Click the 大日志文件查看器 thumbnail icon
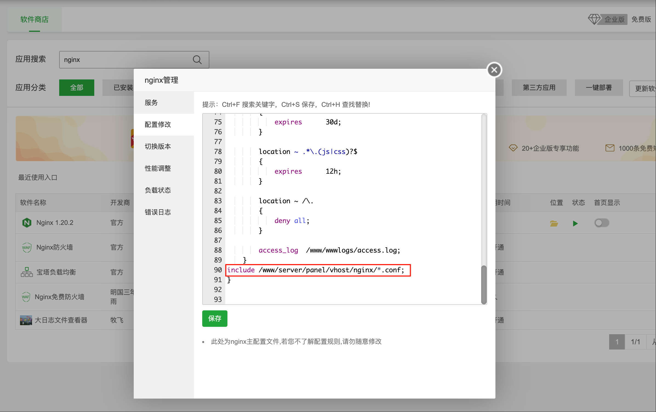 click(x=26, y=320)
